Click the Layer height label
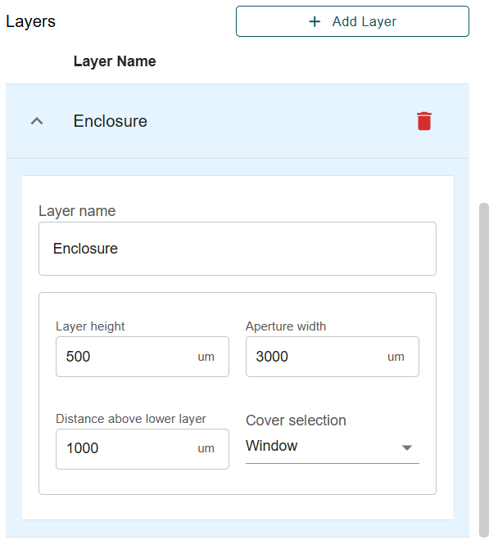498x544 pixels. (x=90, y=326)
